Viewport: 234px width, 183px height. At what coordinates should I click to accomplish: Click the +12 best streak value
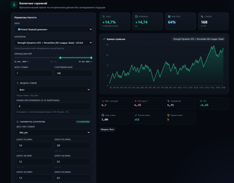coord(137,120)
